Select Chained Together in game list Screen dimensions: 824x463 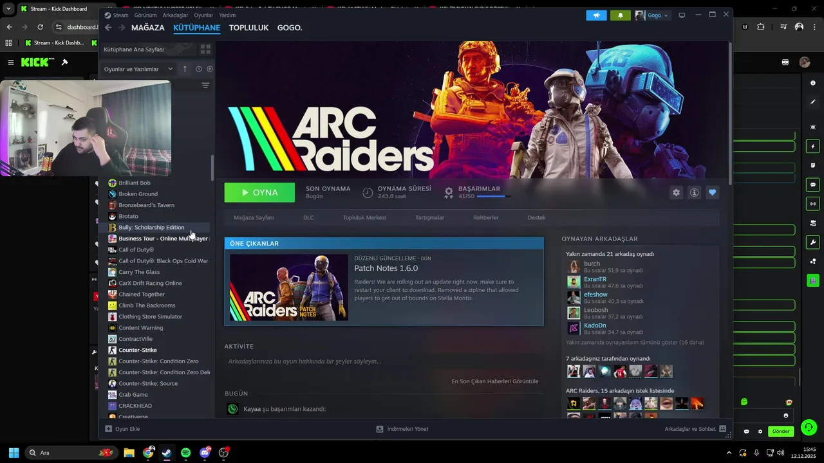pyautogui.click(x=154, y=294)
